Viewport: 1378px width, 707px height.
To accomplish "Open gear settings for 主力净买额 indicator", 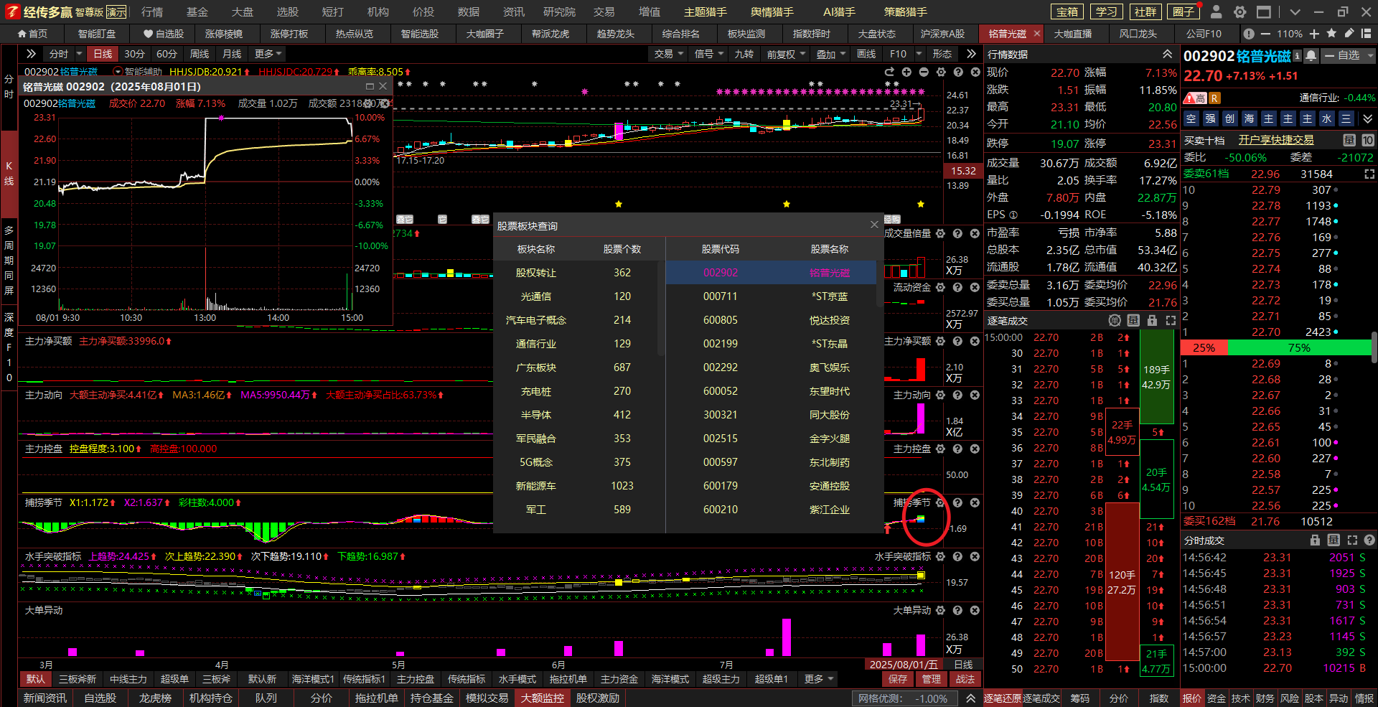I will (940, 341).
